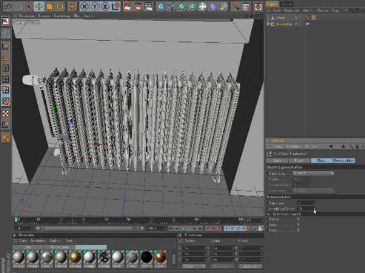The image size is (365, 273).
Task: Toggle the Y-axis lock
Action: coord(95,6)
